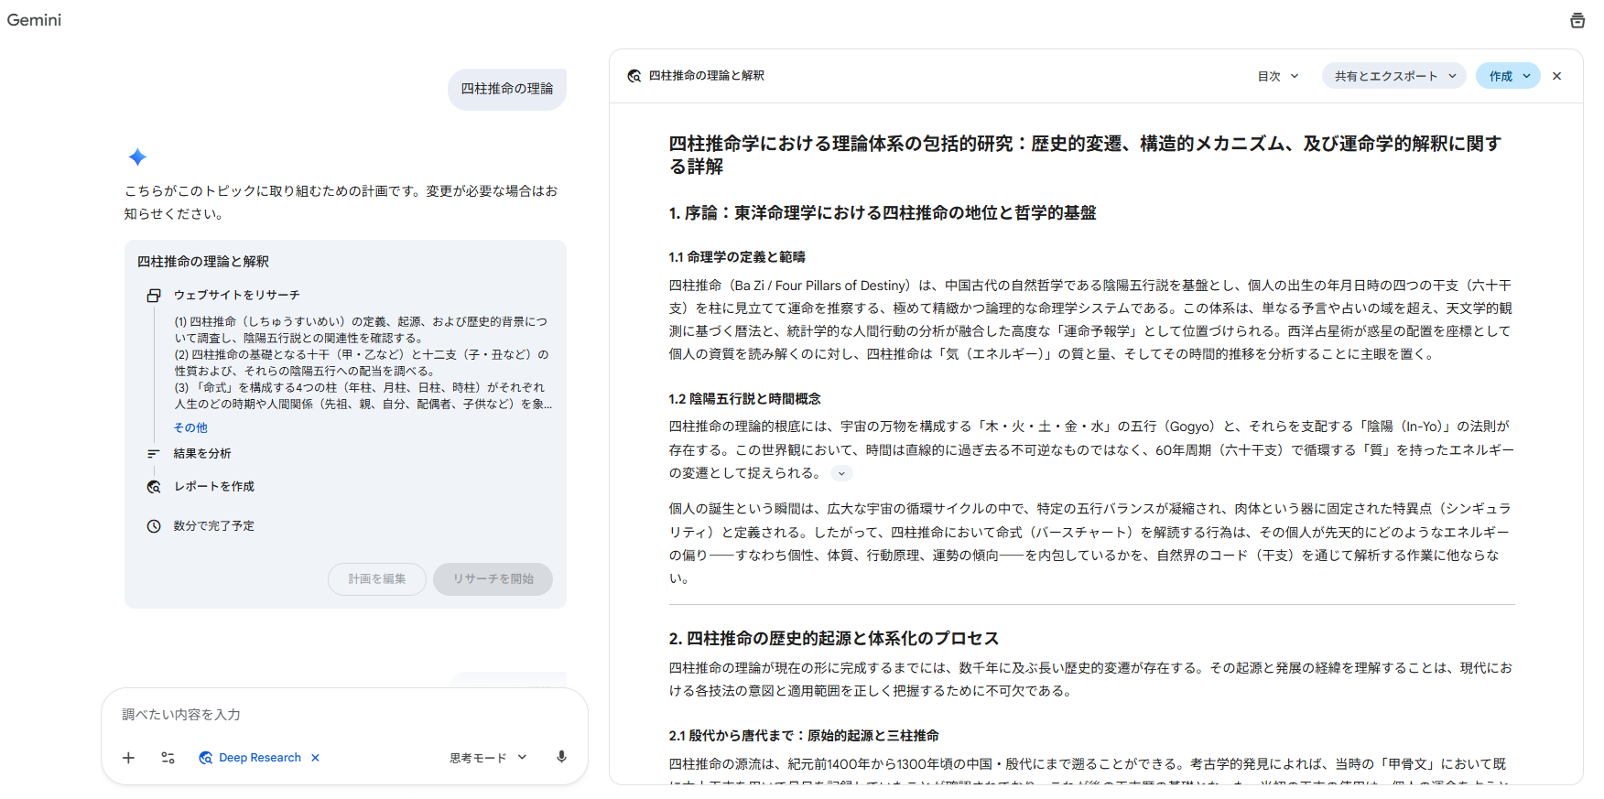Click heading 1. 序論：東洋命理学における四柱推命の地位と哲学的基盤

[x=883, y=213]
